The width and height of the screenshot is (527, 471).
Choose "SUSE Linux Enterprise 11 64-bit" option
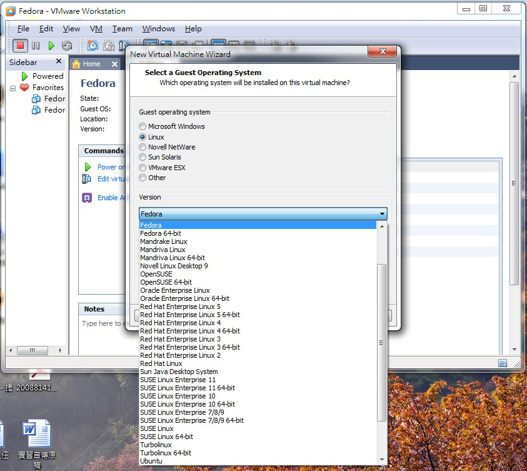click(258, 388)
